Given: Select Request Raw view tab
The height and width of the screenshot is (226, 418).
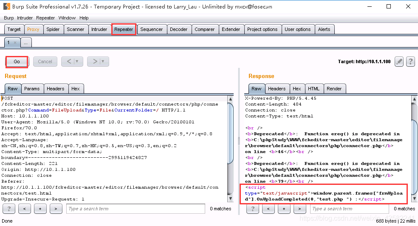Looking at the screenshot, I should (x=12, y=89).
